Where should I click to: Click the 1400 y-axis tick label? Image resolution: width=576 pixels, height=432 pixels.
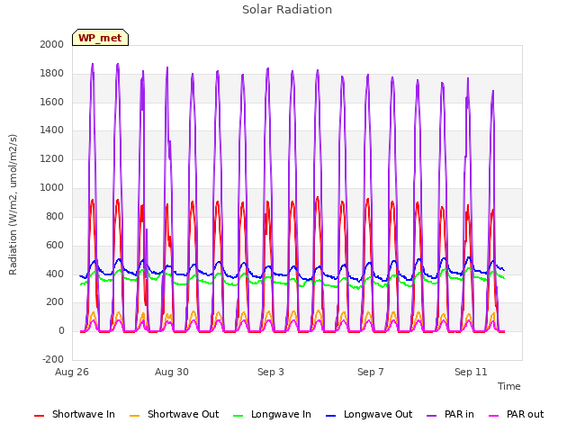coord(52,130)
